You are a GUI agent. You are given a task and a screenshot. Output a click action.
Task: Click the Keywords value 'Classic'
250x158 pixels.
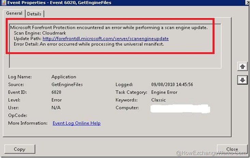[158, 100]
